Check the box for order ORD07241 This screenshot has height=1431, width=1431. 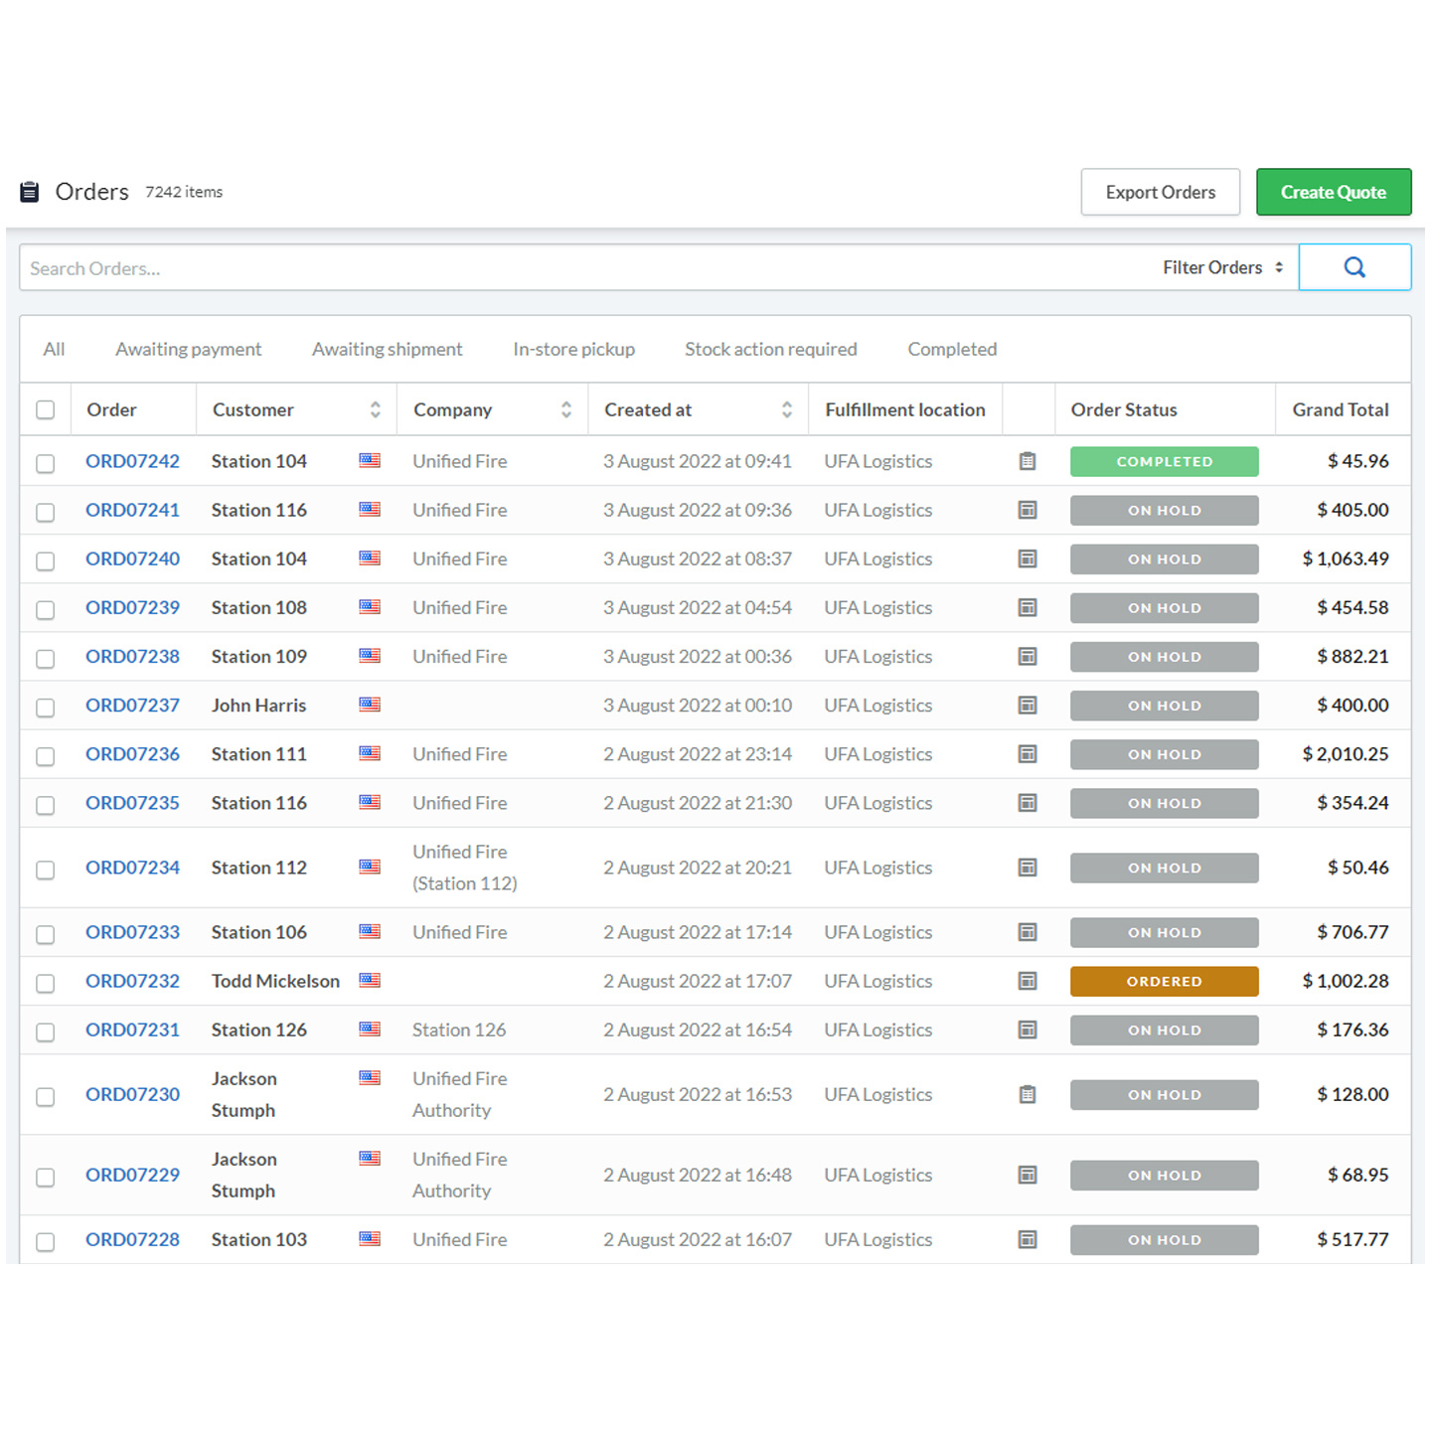[46, 512]
